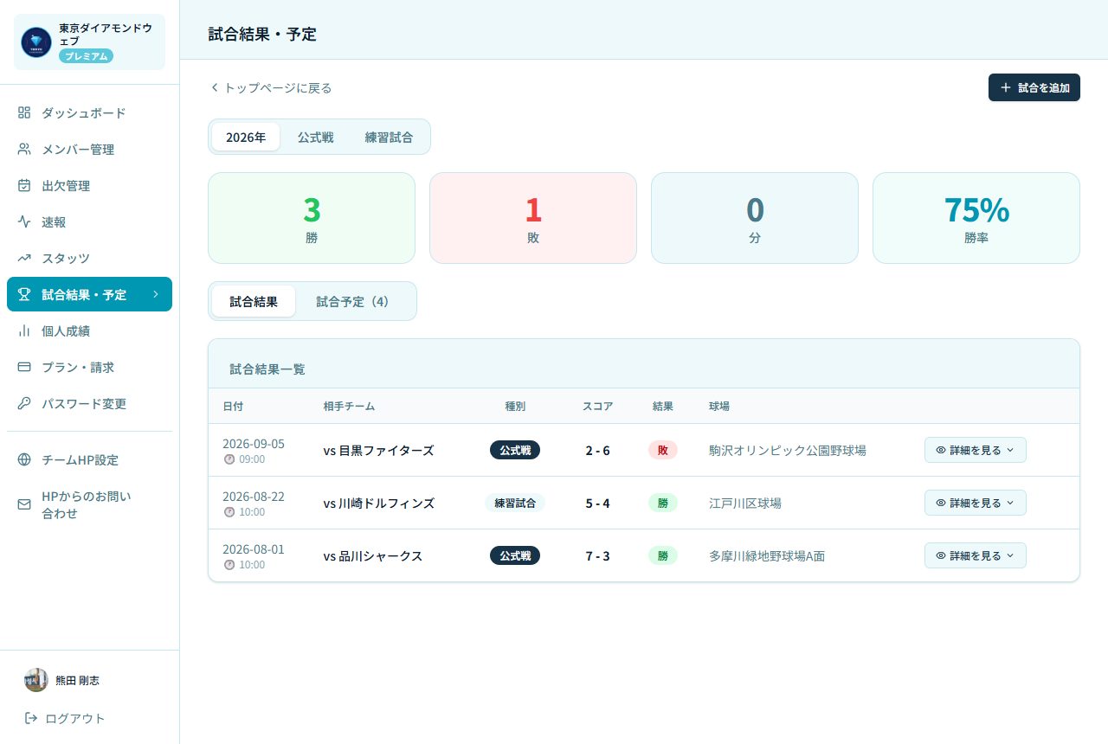Open the ダッシュボード grid icon
This screenshot has height=744, width=1108.
pyautogui.click(x=24, y=113)
